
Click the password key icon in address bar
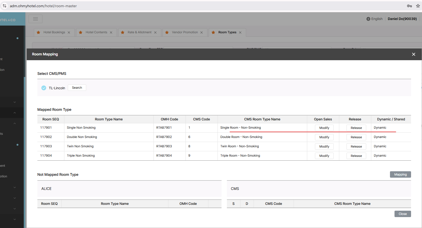[x=409, y=6]
